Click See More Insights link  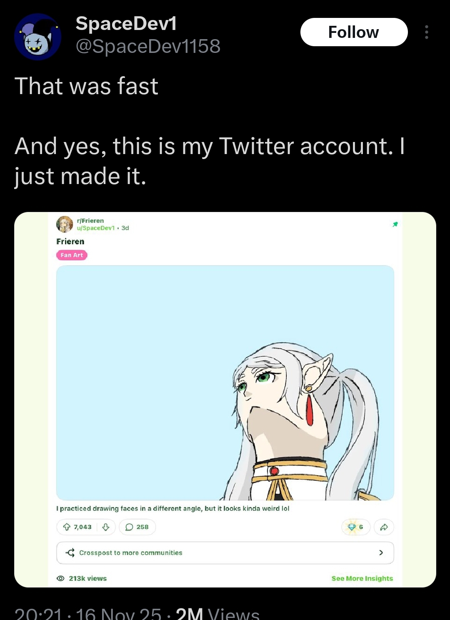point(362,578)
